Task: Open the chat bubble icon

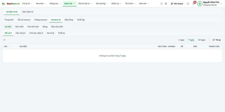Action: pyautogui.click(x=188, y=4)
